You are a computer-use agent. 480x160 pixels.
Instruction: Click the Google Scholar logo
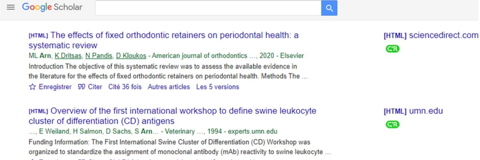coord(52,8)
